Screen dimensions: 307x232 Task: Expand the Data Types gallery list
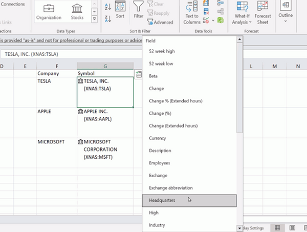click(x=94, y=19)
